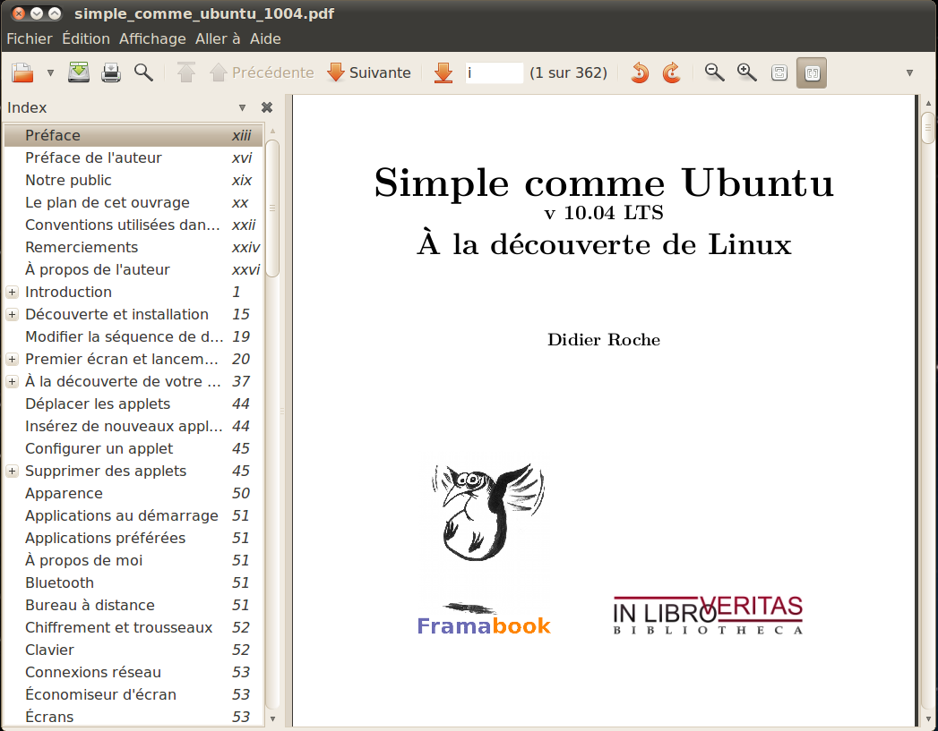Open the Affichage menu
The image size is (938, 731).
(152, 38)
